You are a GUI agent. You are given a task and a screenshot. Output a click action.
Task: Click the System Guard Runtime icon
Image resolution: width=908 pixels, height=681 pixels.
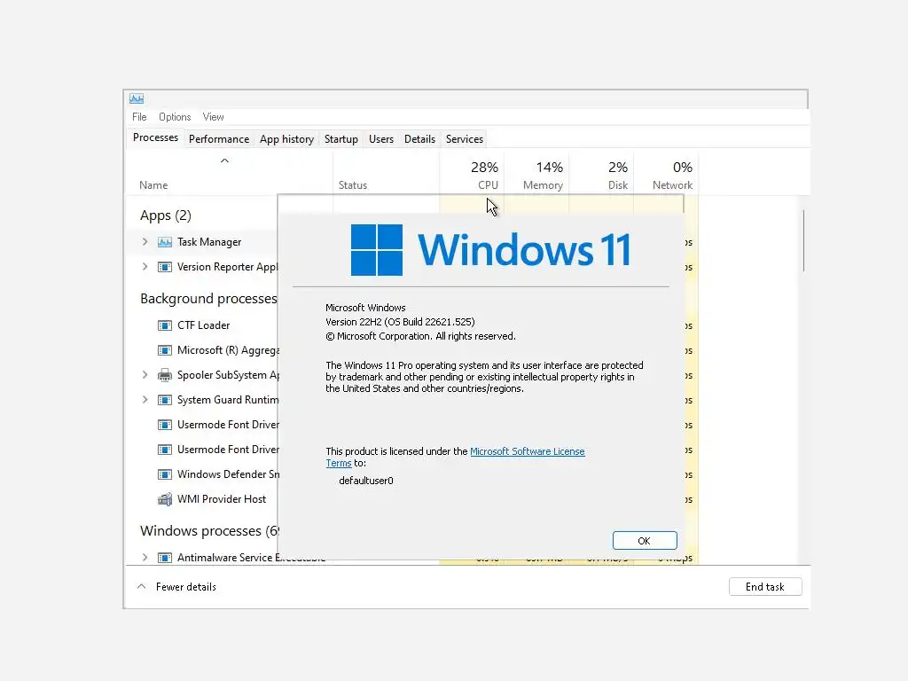[165, 400]
